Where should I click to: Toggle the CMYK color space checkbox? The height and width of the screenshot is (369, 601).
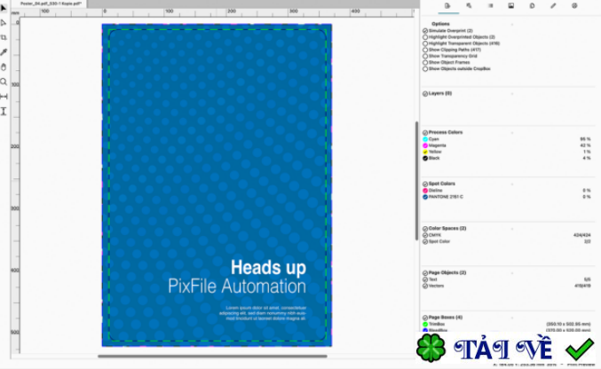point(425,235)
